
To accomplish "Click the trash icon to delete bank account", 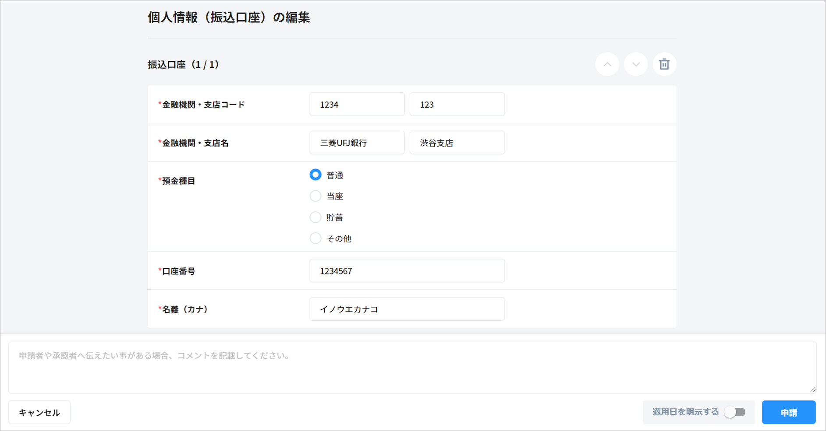I will tap(664, 64).
